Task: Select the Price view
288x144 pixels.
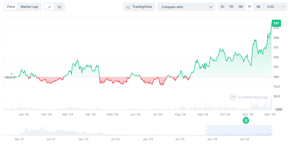Action: point(11,7)
